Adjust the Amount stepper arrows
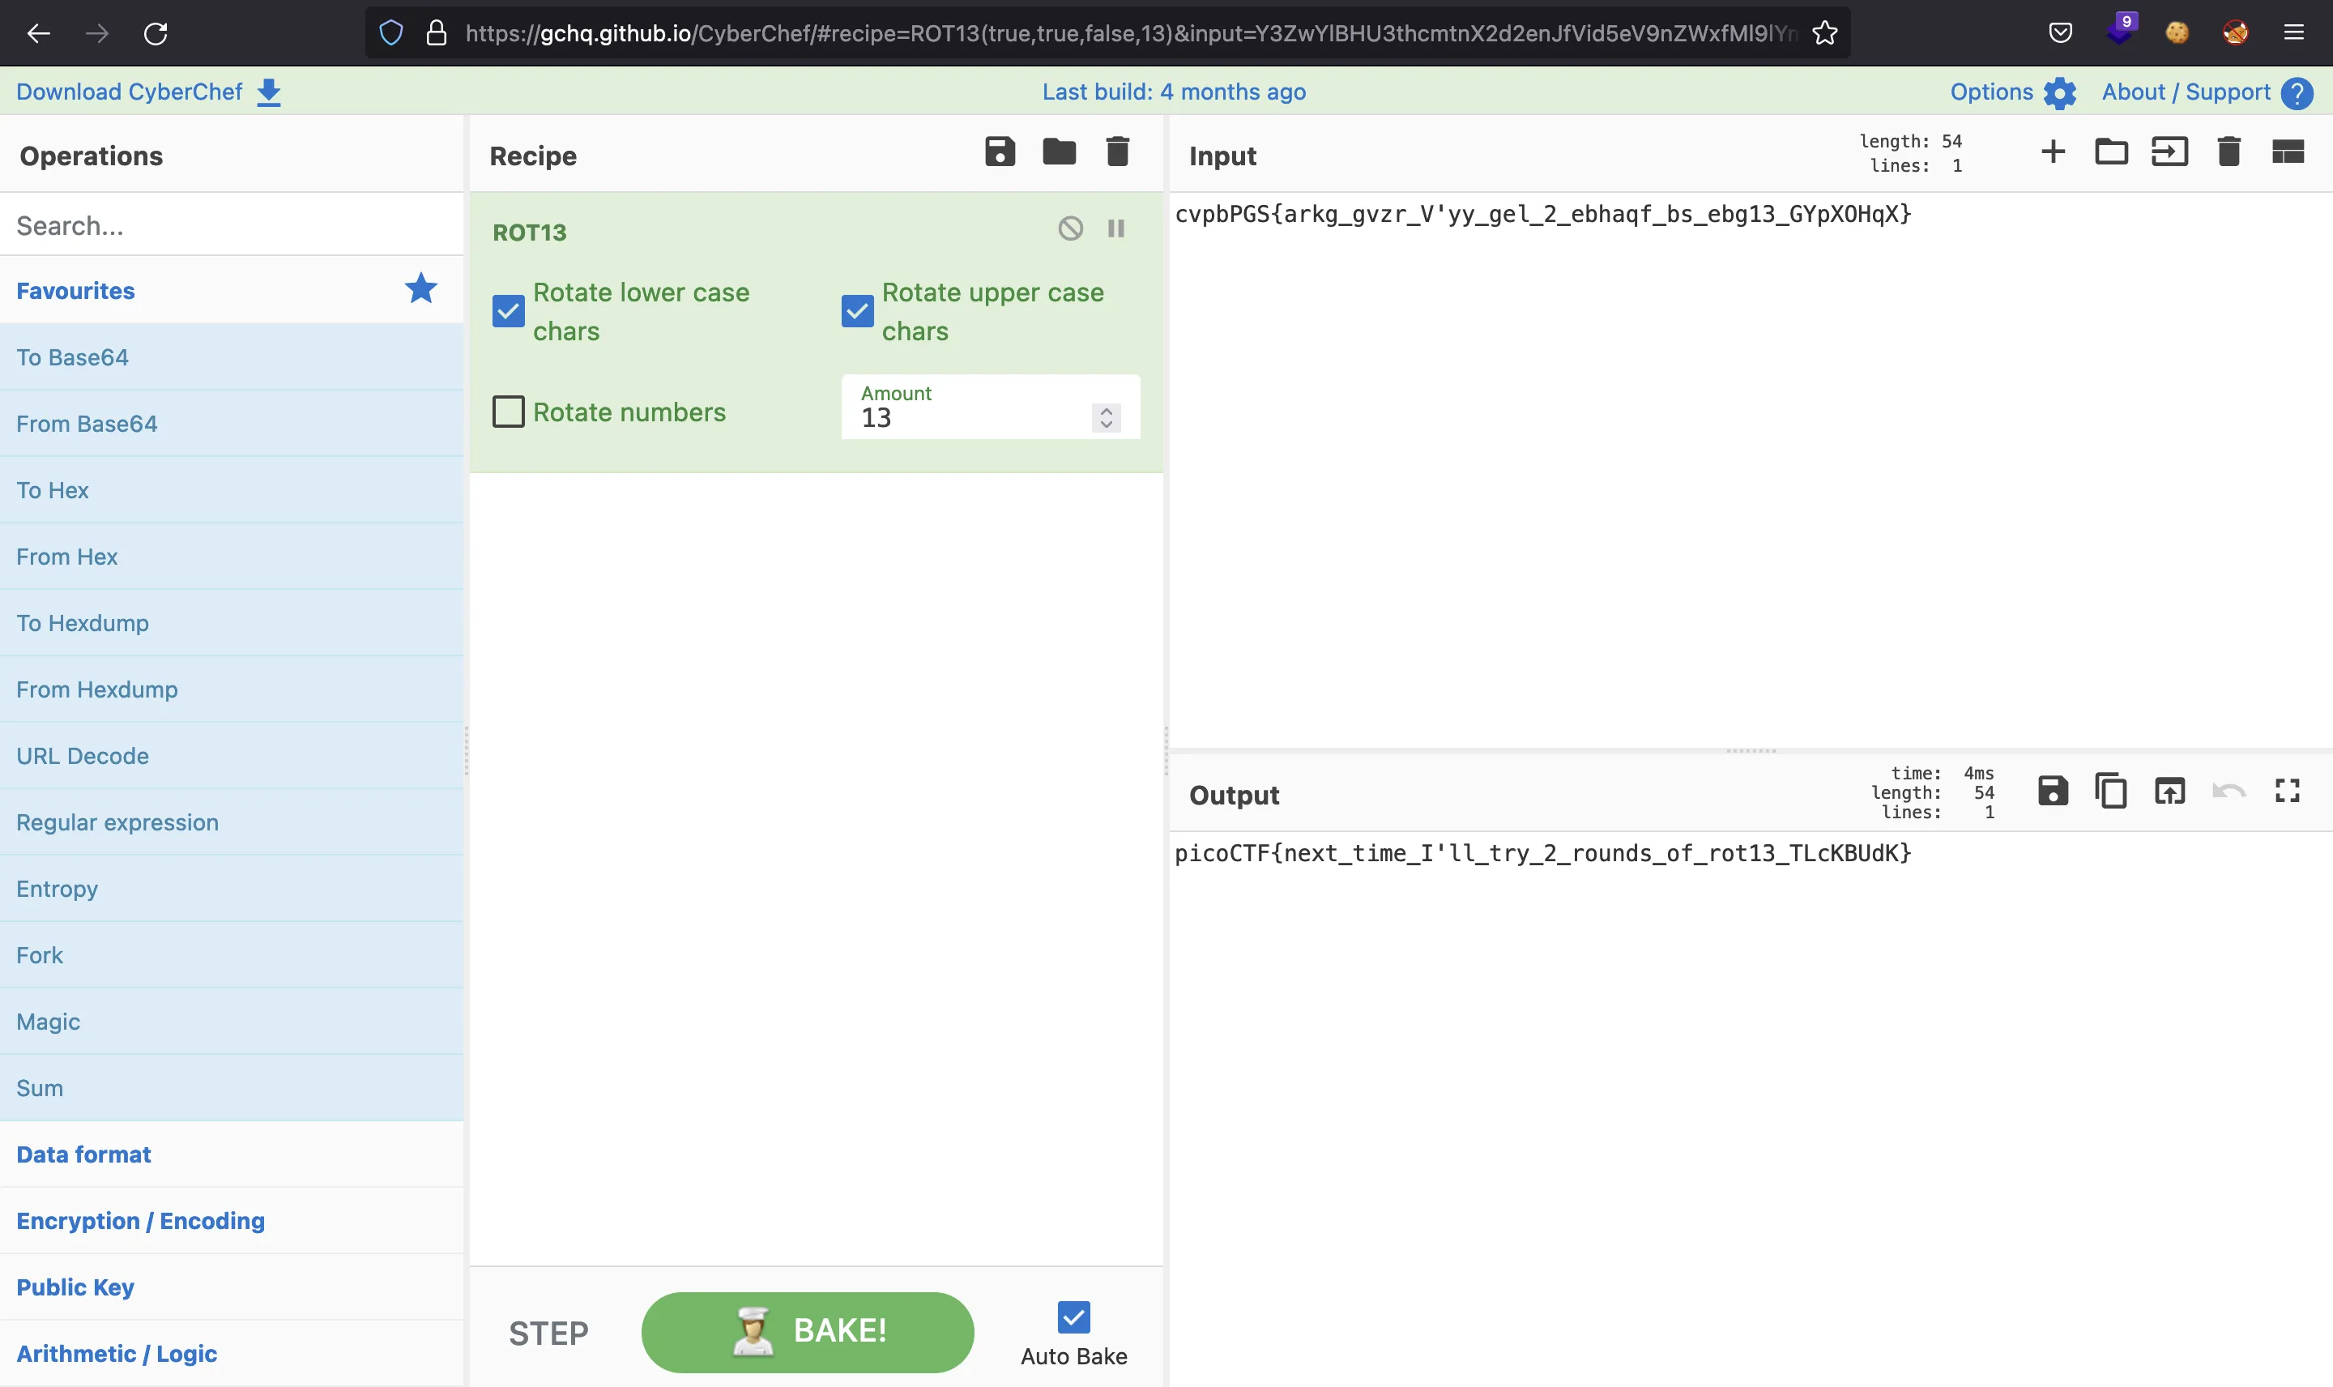Screen dimensions: 2333x1387 coord(1107,418)
